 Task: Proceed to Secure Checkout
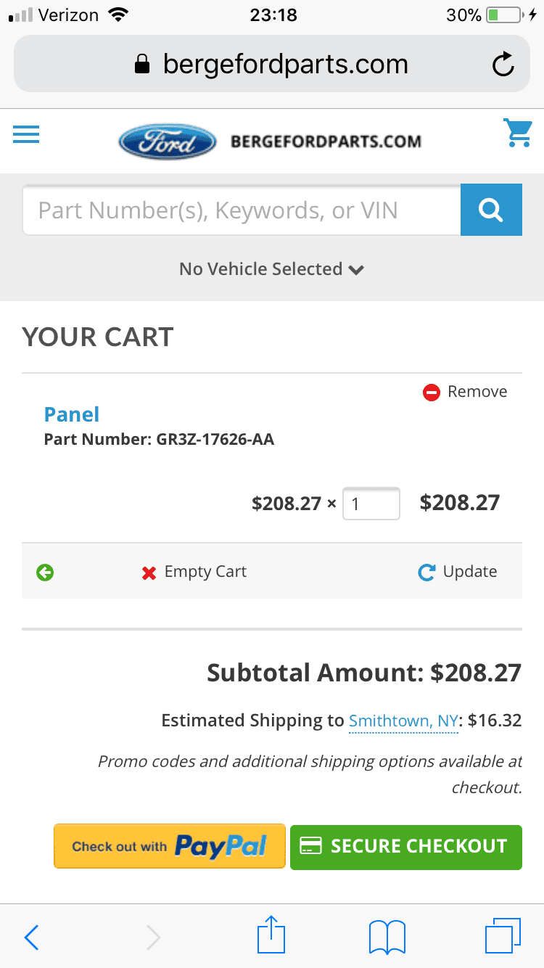point(406,847)
